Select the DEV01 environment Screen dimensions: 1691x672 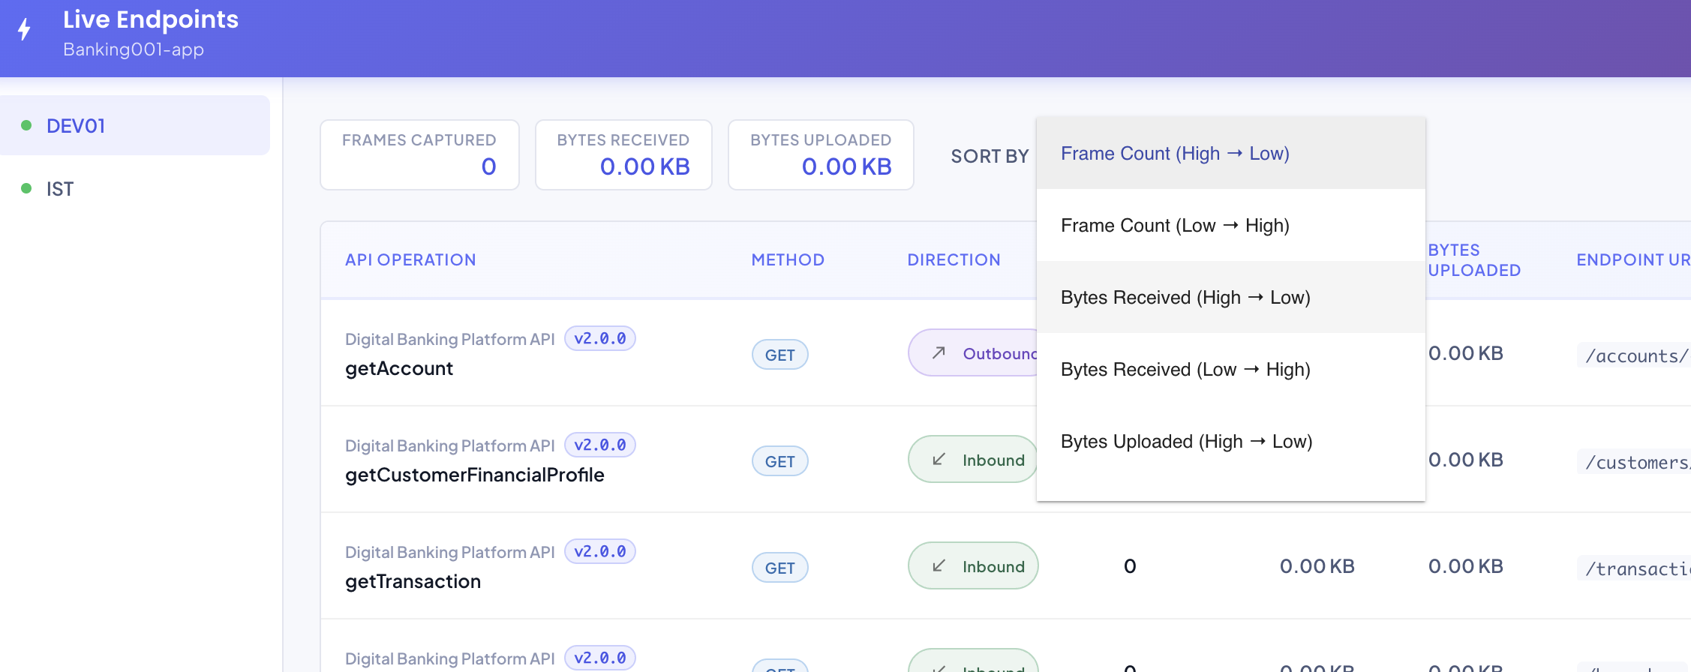pyautogui.click(x=135, y=125)
